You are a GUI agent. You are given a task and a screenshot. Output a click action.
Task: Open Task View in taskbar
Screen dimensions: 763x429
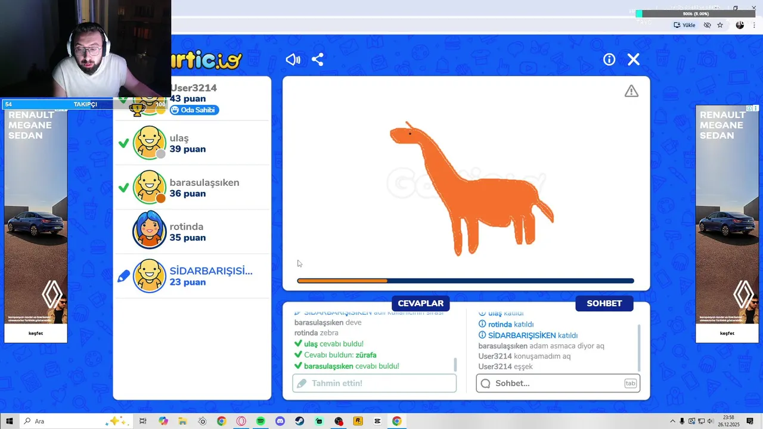(x=143, y=421)
